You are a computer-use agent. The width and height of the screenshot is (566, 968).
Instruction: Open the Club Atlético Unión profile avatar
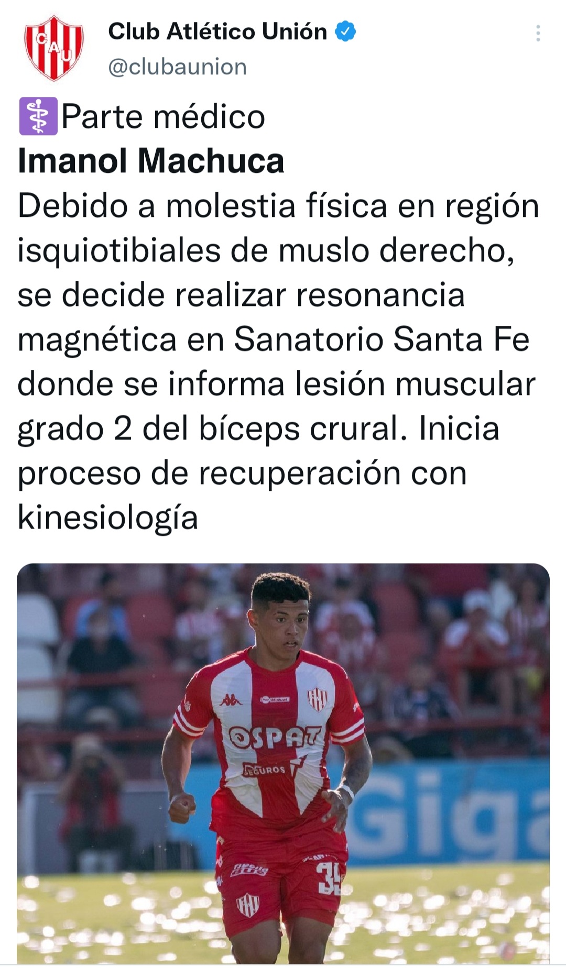(54, 49)
